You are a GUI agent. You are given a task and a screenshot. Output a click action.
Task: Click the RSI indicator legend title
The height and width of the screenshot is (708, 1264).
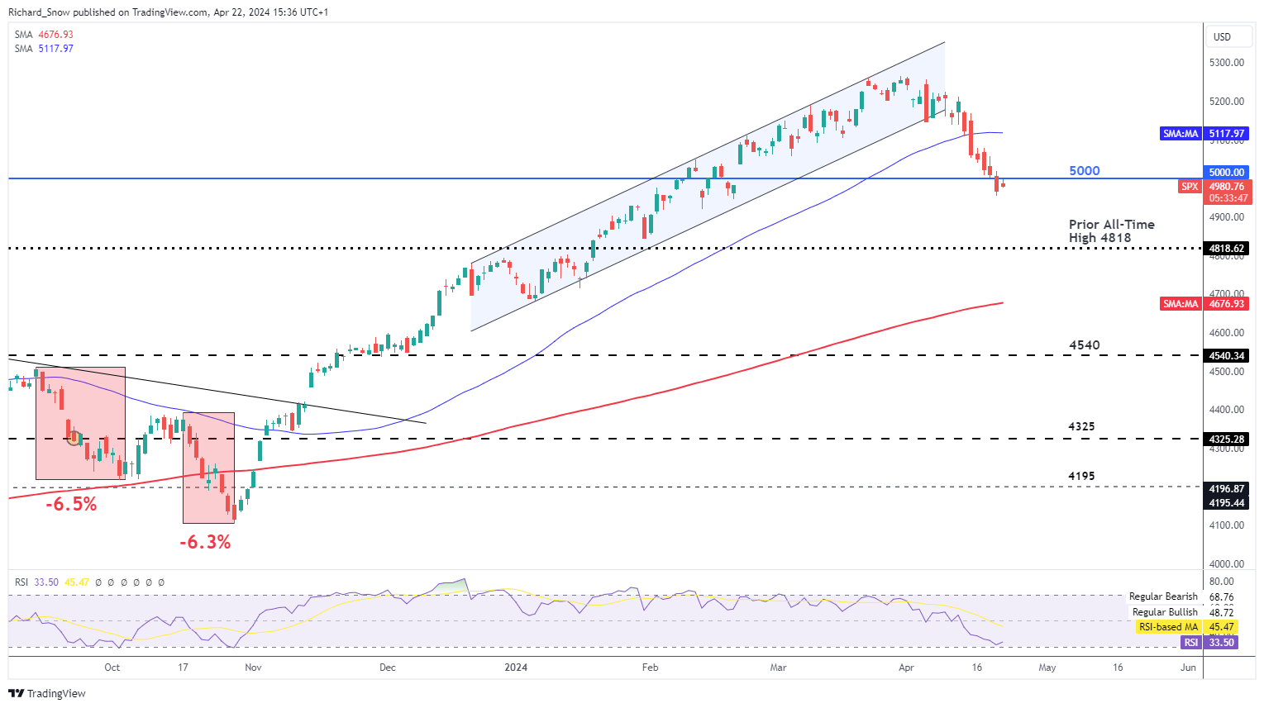point(21,582)
